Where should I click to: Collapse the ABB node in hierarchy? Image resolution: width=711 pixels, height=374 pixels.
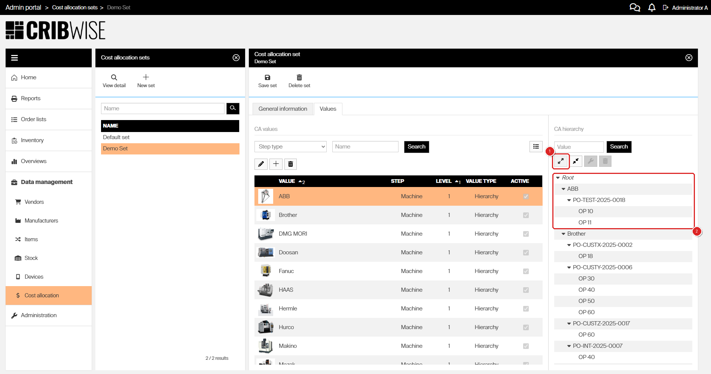[564, 189]
